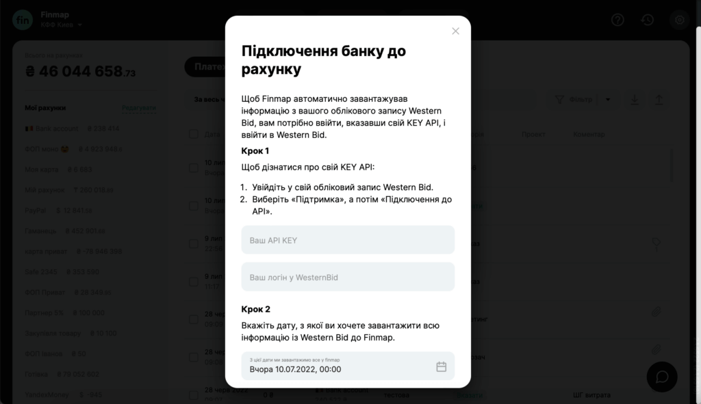Expand the Фільтр dropdown arrow
The image size is (701, 404).
(x=608, y=100)
